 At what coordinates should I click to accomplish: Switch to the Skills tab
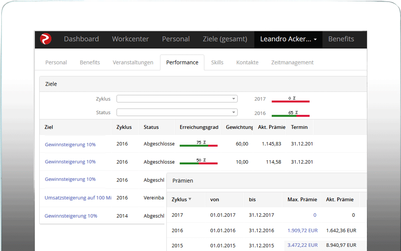click(217, 62)
